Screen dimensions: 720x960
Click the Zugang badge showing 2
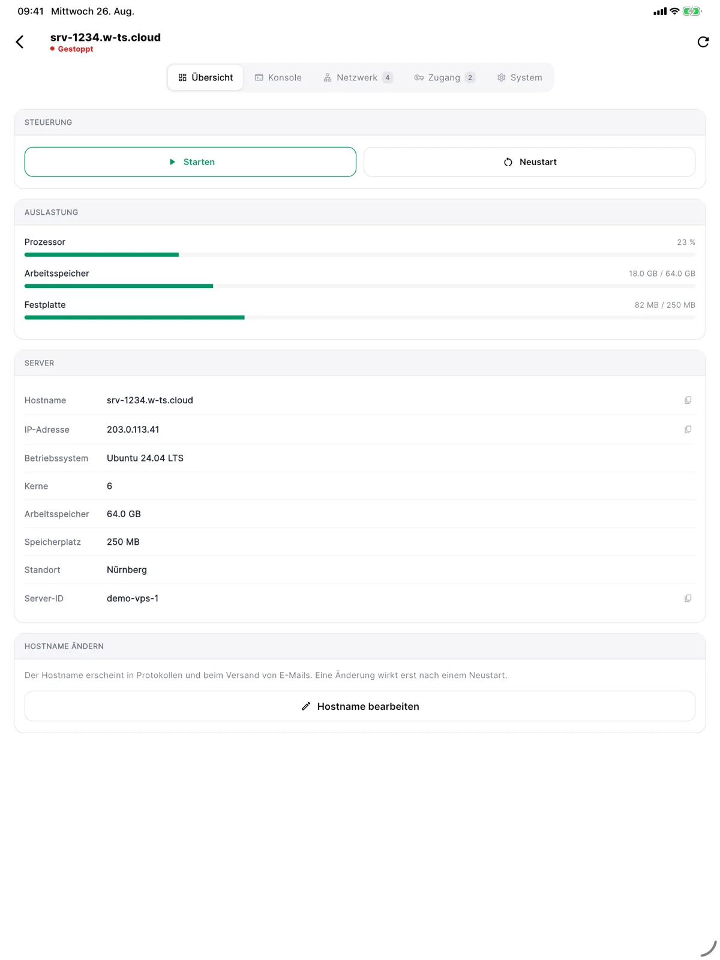click(x=470, y=77)
